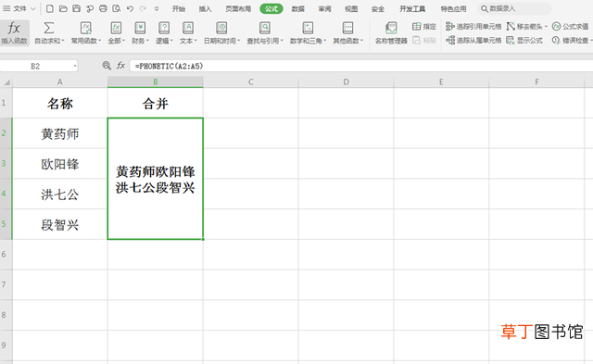Screen dimensions: 593x364
Task: Click Trace Dependents (追踪从属单元格)
Action: [x=473, y=40]
